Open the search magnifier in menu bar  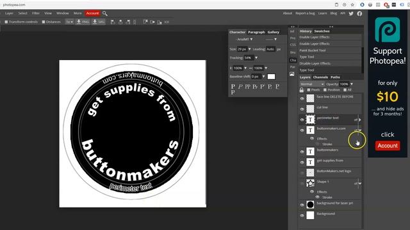105,13
